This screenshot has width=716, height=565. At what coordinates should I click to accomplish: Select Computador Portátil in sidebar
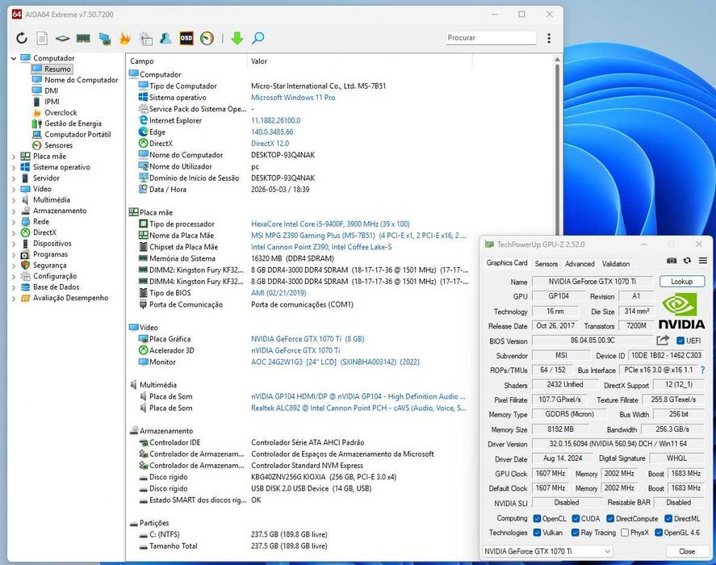[x=77, y=134]
